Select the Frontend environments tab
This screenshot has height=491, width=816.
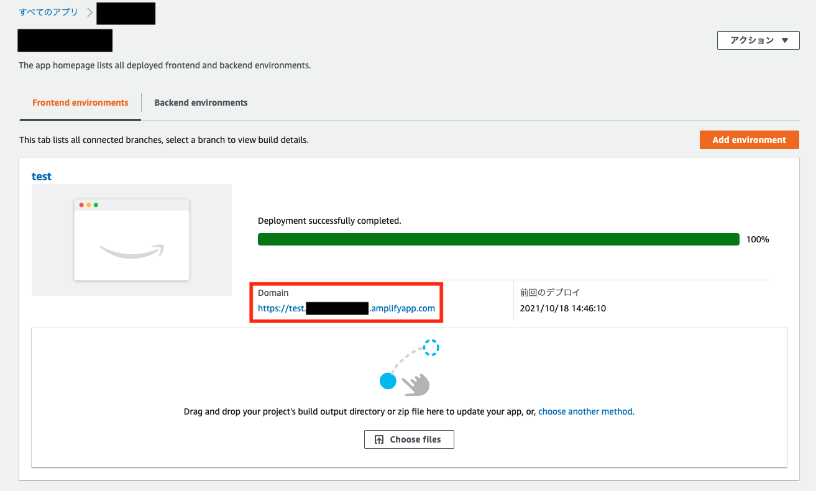[x=80, y=103]
